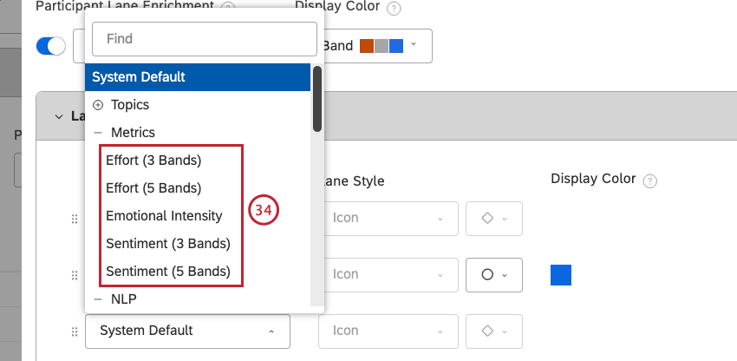737x361 pixels.
Task: Click the Display Color help icon
Action: coord(394,9)
